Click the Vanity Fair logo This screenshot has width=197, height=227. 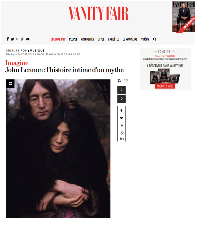click(x=98, y=13)
